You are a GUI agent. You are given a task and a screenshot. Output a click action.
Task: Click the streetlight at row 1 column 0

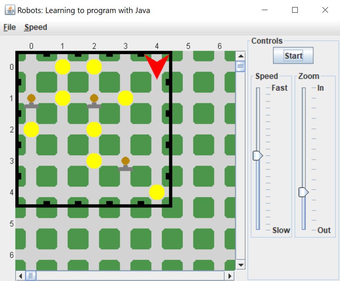[x=31, y=101]
